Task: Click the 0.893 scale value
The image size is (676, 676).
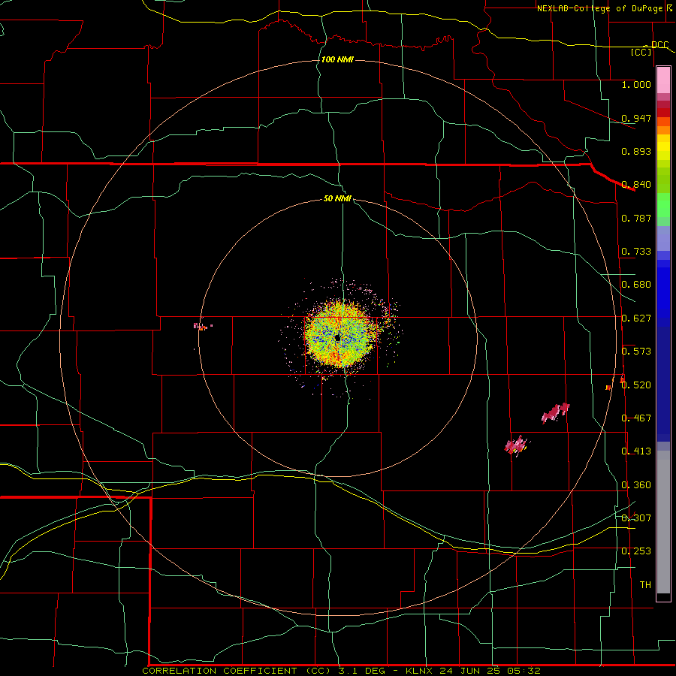Action: tap(636, 151)
